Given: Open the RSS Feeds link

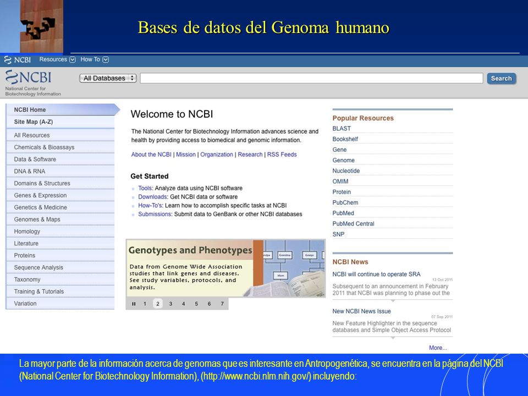Looking at the screenshot, I should pos(282,155).
